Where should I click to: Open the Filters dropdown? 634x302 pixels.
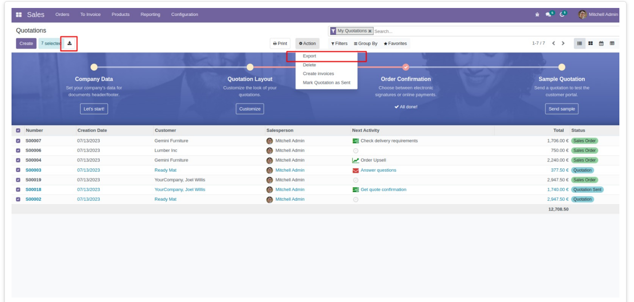pos(339,43)
